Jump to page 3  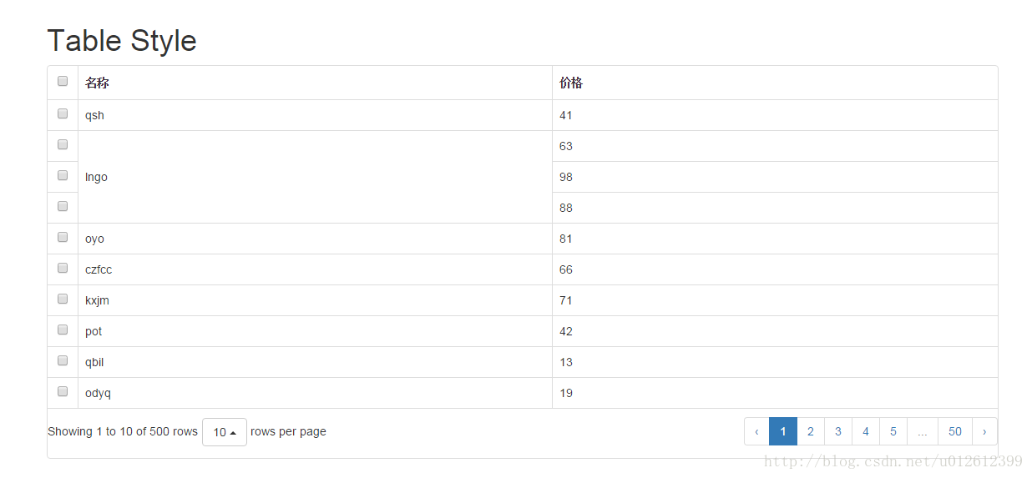tap(838, 431)
